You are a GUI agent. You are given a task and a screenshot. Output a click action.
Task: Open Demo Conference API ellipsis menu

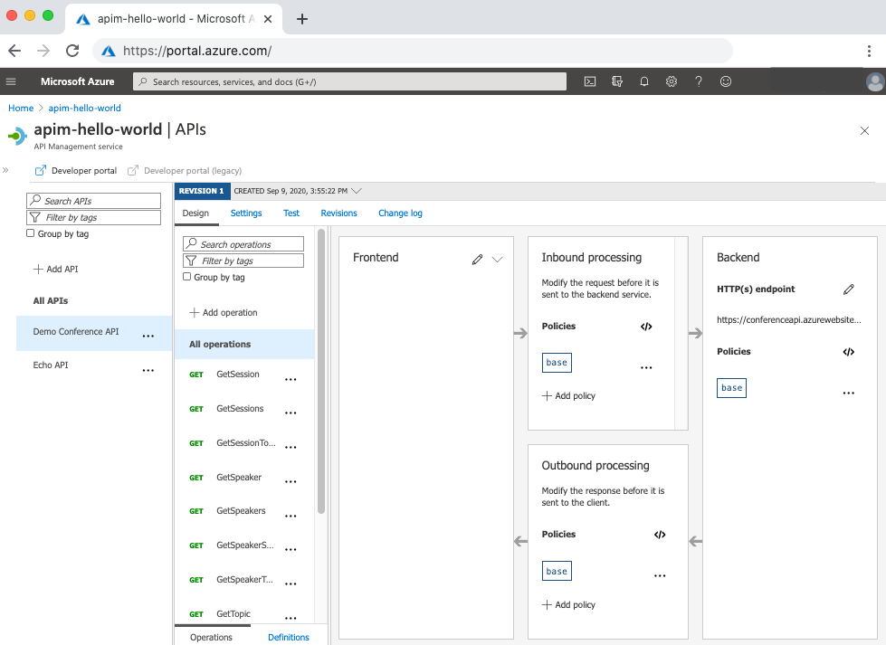tap(148, 336)
